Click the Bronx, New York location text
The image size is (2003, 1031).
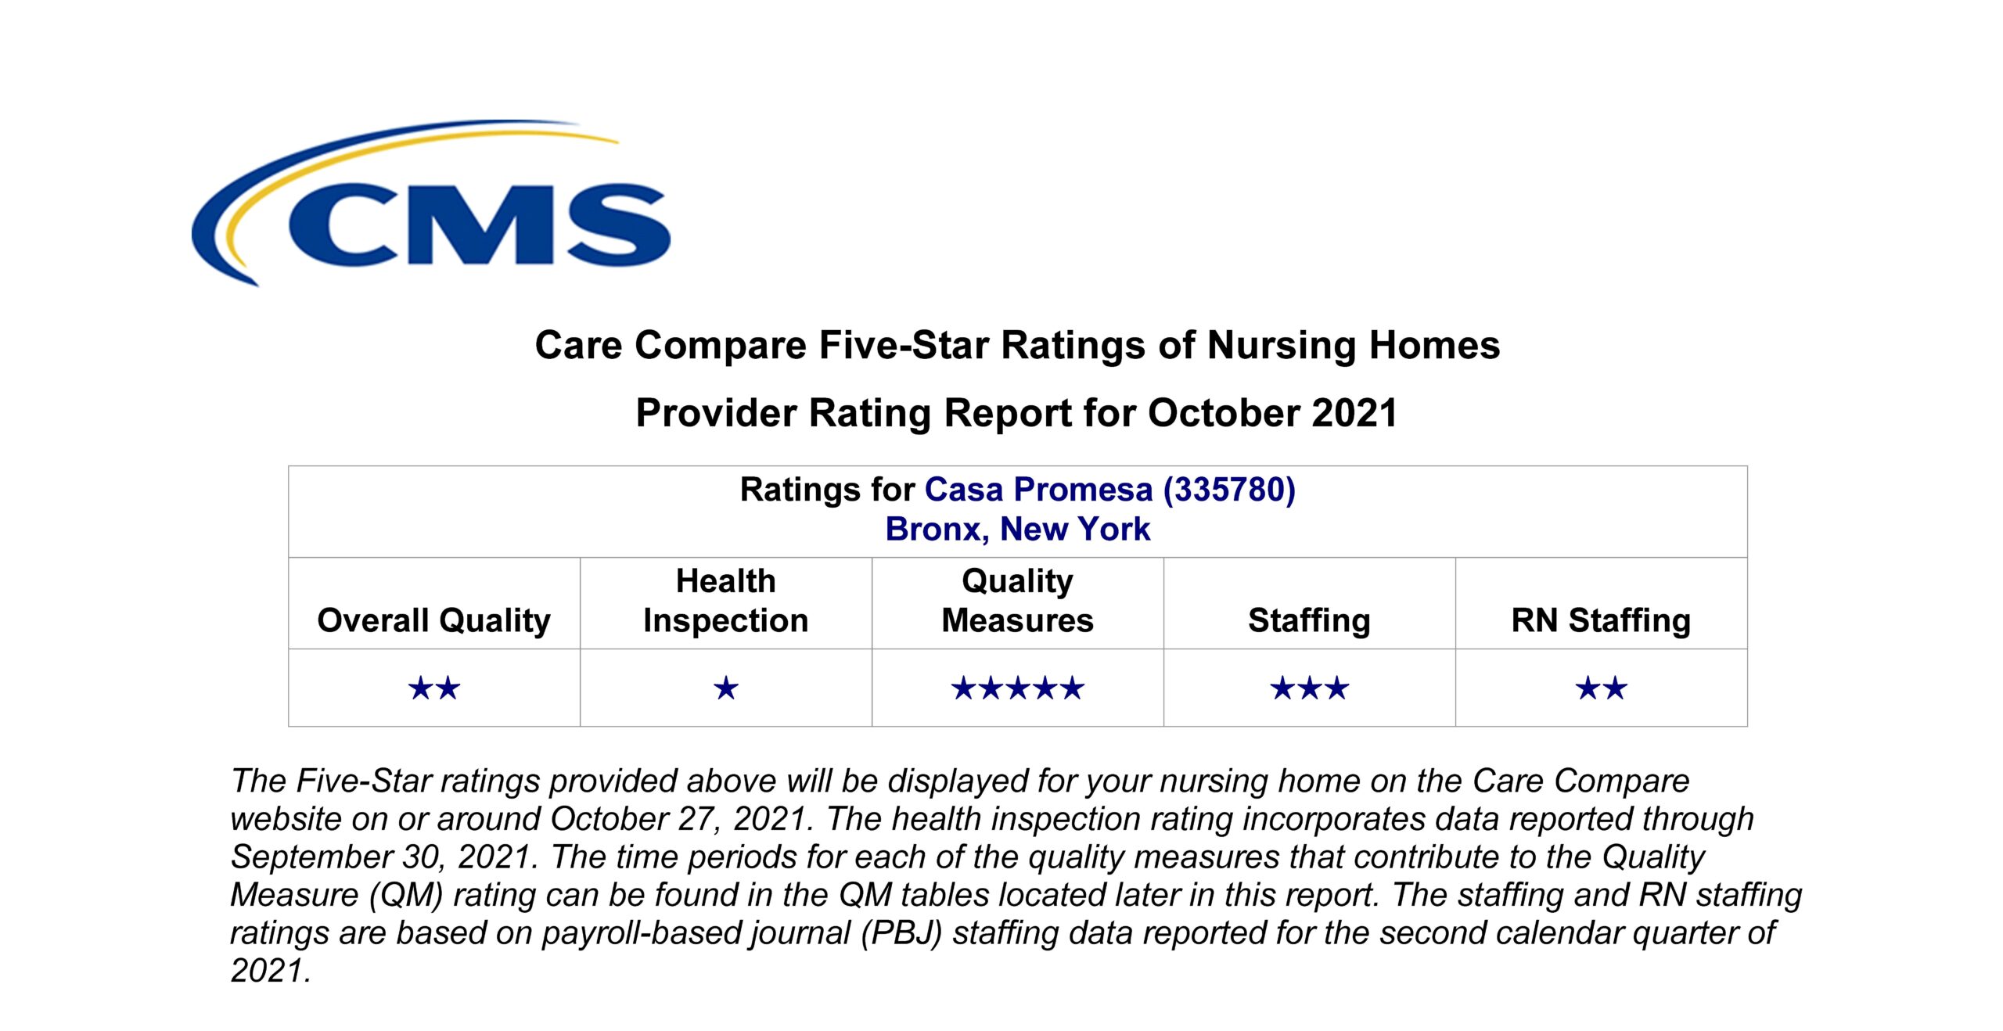(1017, 529)
